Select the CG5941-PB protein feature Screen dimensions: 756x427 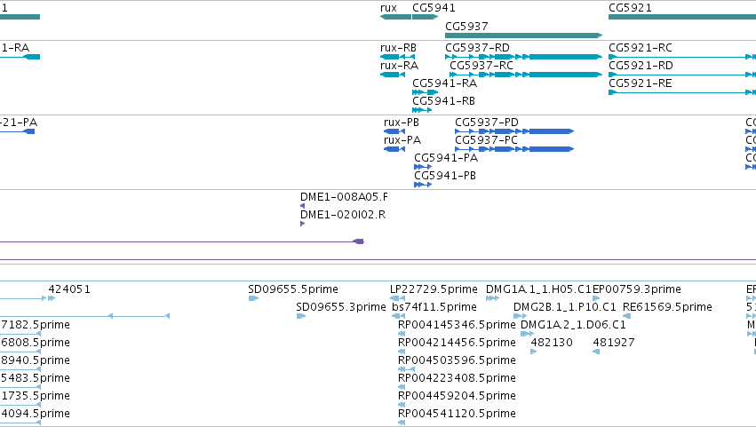[423, 185]
